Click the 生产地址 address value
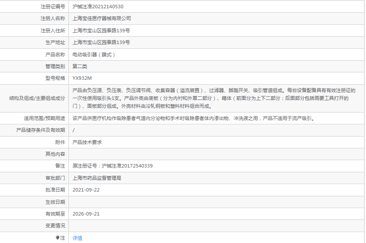Screen dimensions: 366x243 (101, 42)
